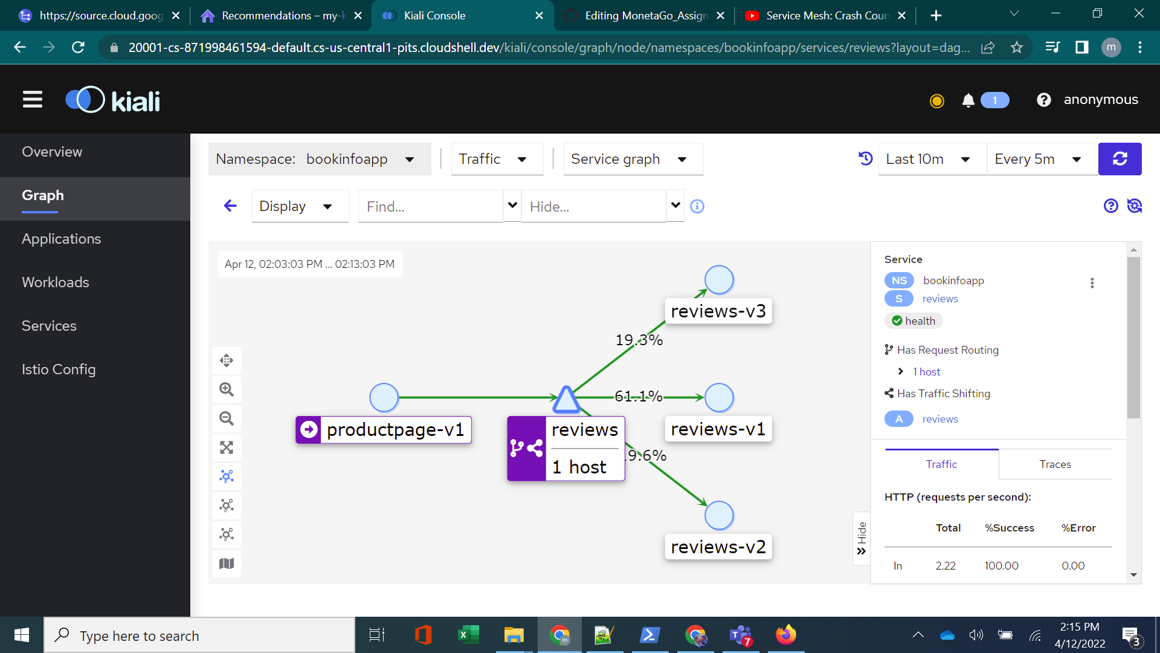
Task: Open the reviews service link
Action: [x=940, y=299]
